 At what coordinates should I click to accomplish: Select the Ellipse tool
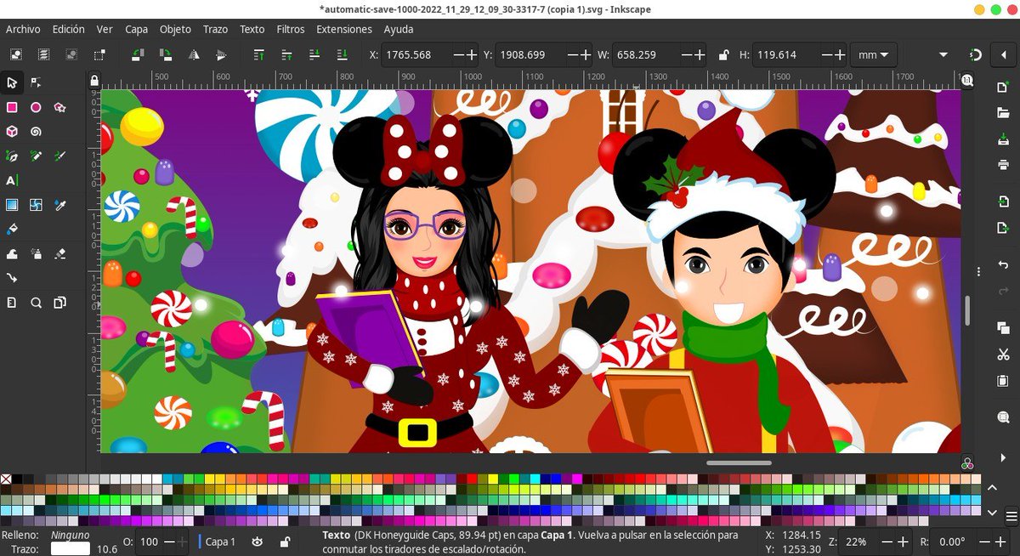coord(36,108)
